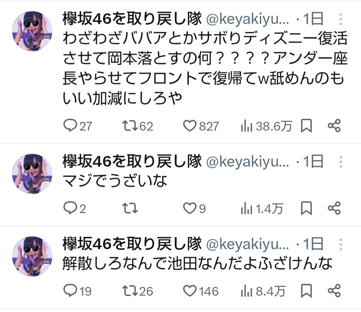The width and height of the screenshot is (361, 312).
Task: Open more options on マジでうざいな tweet
Action: click(340, 162)
